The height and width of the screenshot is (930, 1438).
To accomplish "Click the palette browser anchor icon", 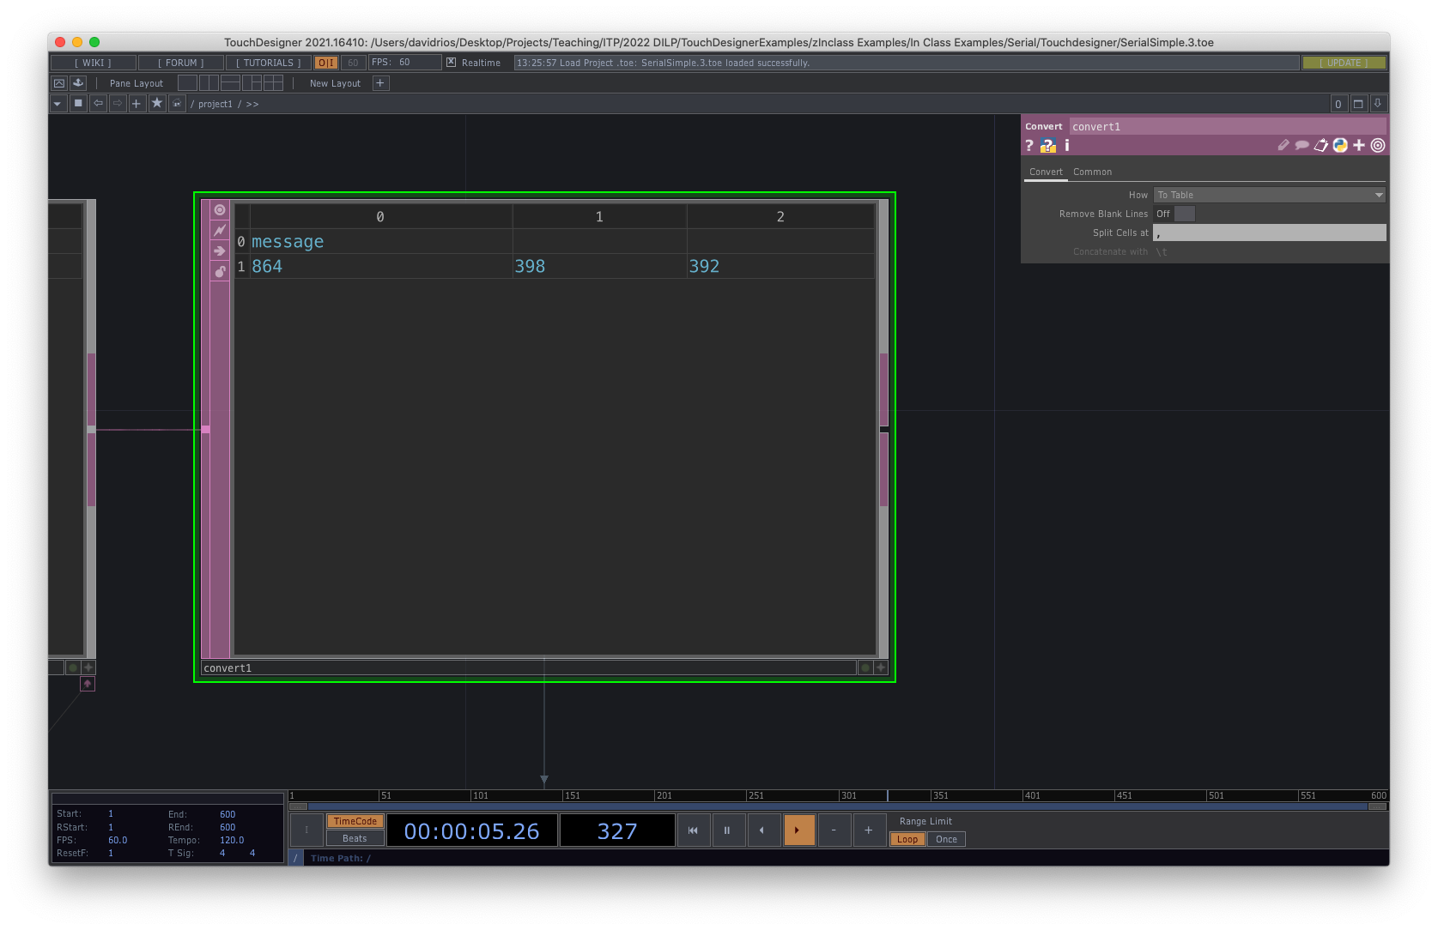I will [78, 83].
